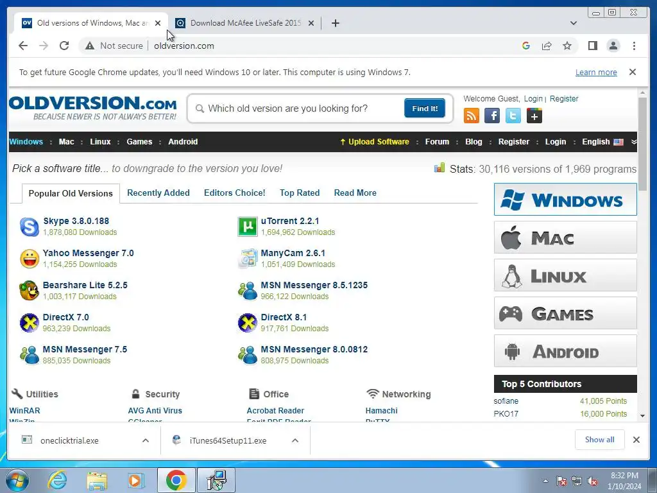This screenshot has width=657, height=493.
Task: Open the Mac menu in nav bar
Action: [x=66, y=142]
